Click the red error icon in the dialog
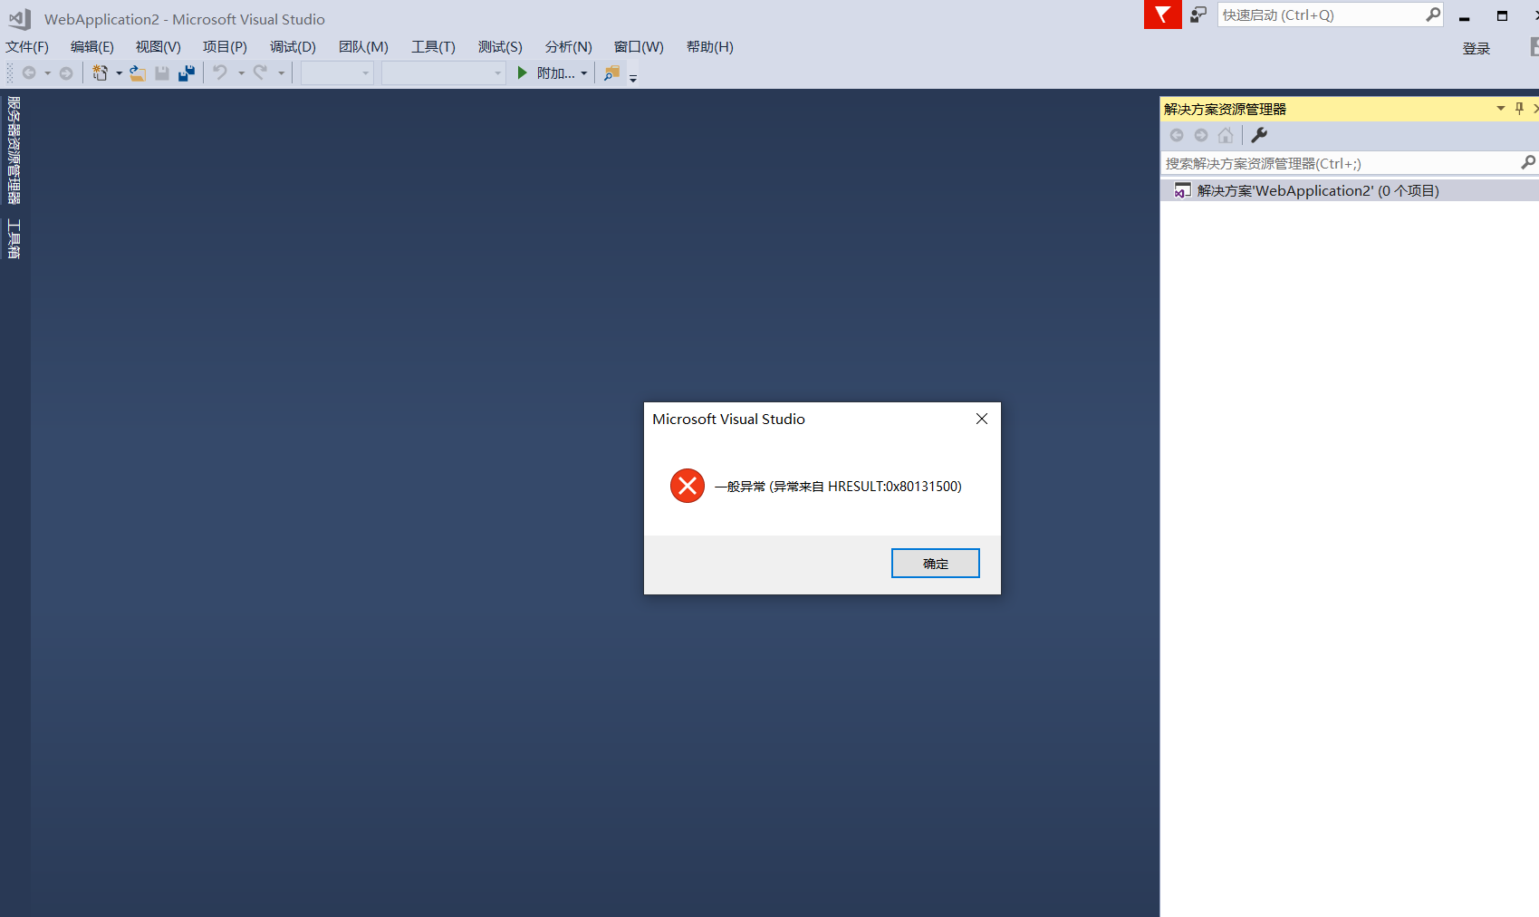This screenshot has width=1539, height=917. pos(688,486)
